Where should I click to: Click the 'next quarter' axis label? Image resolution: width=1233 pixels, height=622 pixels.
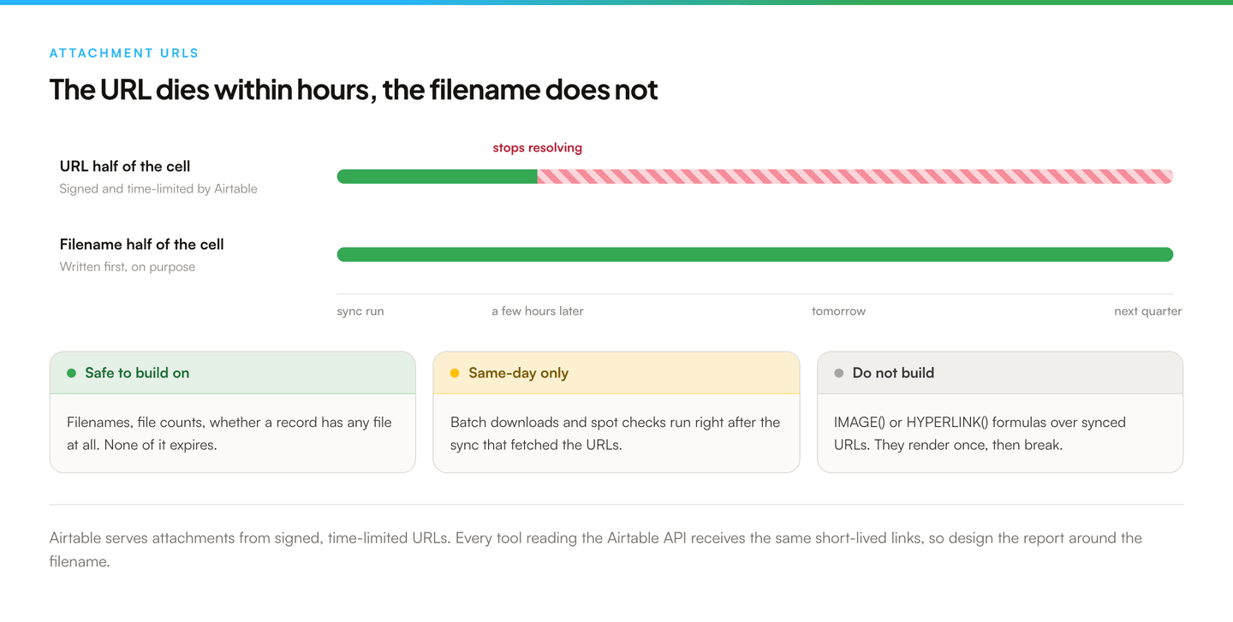tap(1147, 311)
